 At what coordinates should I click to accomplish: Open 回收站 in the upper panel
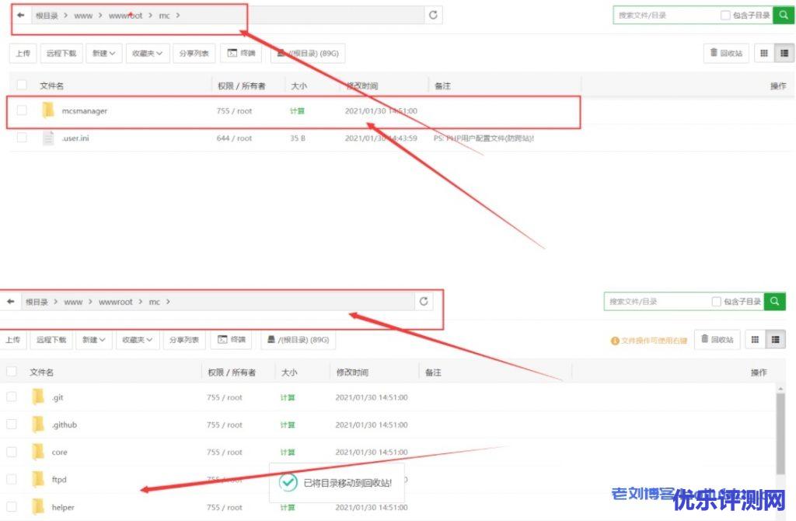tap(726, 53)
